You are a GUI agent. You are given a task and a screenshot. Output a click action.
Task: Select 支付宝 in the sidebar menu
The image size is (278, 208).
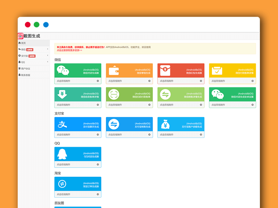point(34,56)
